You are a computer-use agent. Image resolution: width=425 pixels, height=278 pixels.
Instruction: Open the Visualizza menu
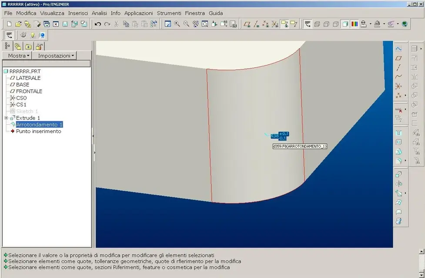coord(52,13)
